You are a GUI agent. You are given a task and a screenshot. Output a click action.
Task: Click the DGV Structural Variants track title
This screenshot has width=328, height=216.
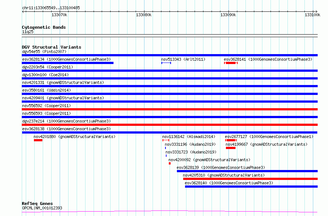52,47
